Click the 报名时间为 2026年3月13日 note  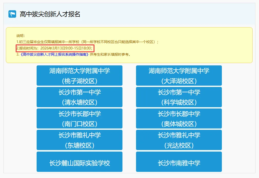[54, 48]
